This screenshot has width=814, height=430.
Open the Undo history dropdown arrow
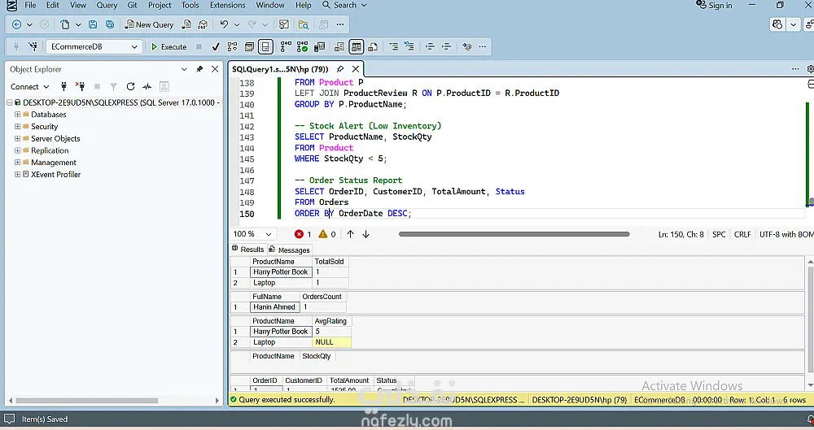[237, 24]
